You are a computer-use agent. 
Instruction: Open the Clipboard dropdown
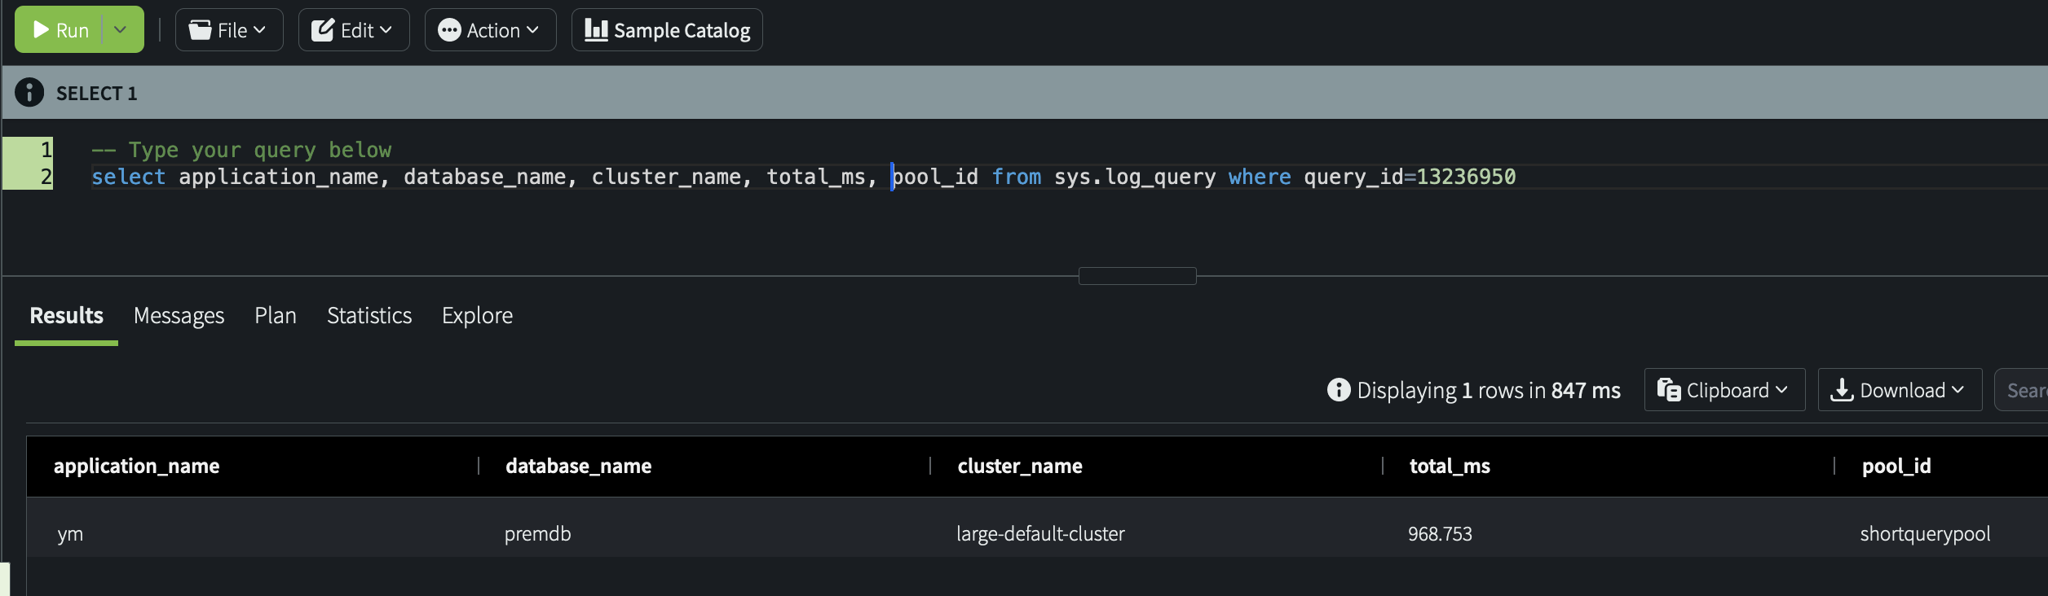click(1724, 390)
